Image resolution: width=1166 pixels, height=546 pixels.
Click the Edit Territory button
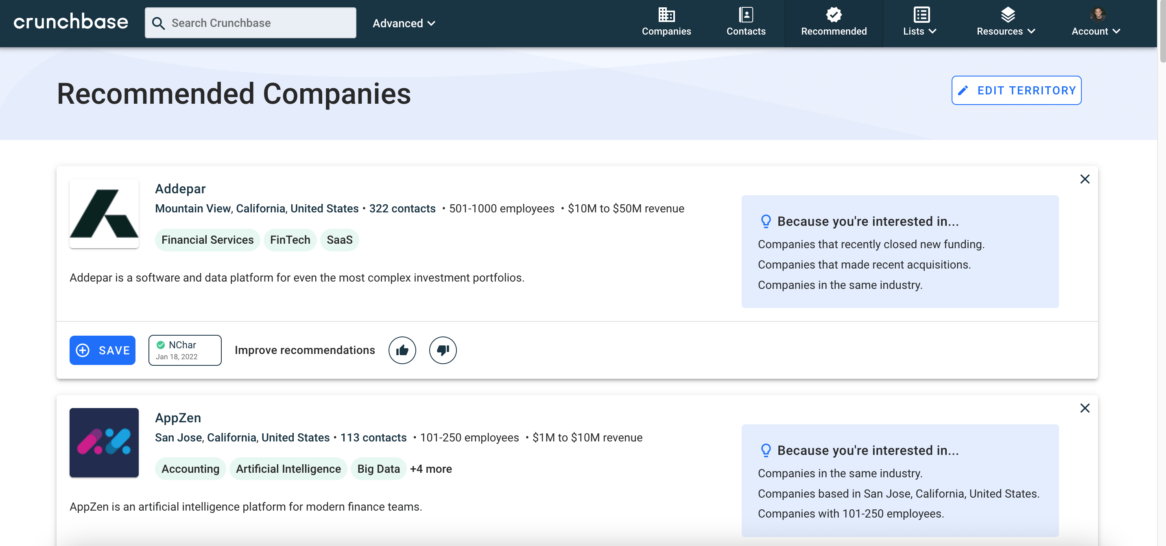coord(1016,91)
